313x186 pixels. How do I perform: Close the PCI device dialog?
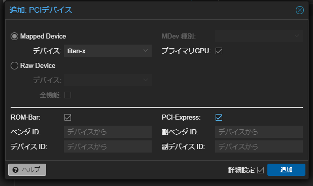(x=300, y=10)
